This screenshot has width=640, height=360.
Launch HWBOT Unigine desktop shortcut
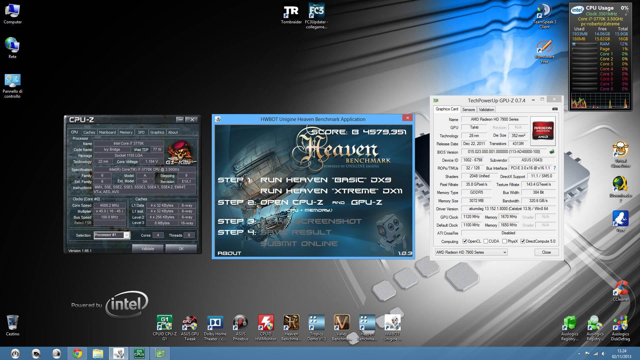392,328
